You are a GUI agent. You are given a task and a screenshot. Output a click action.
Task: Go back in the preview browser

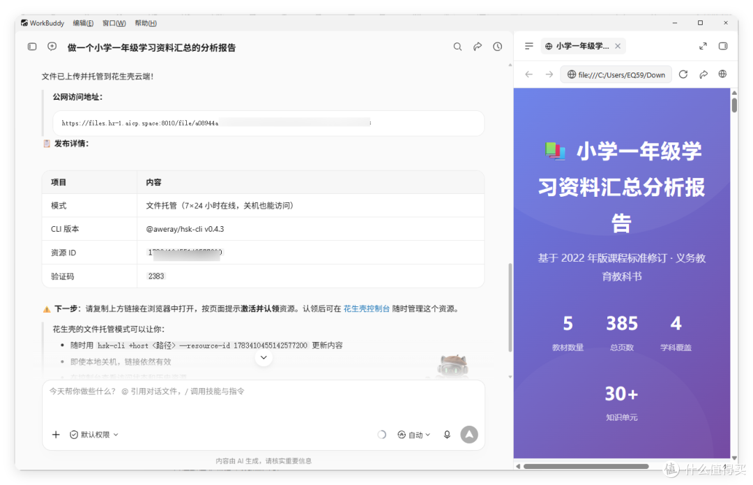pyautogui.click(x=528, y=75)
